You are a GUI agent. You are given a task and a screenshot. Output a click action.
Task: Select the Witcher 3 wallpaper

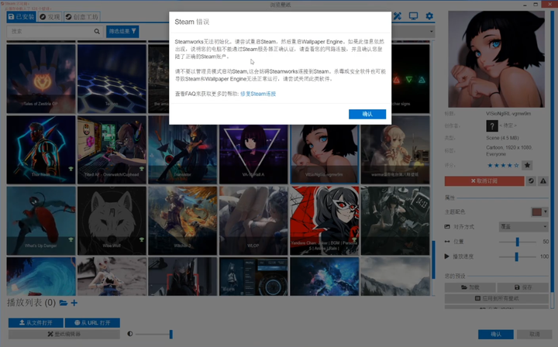tap(183, 221)
